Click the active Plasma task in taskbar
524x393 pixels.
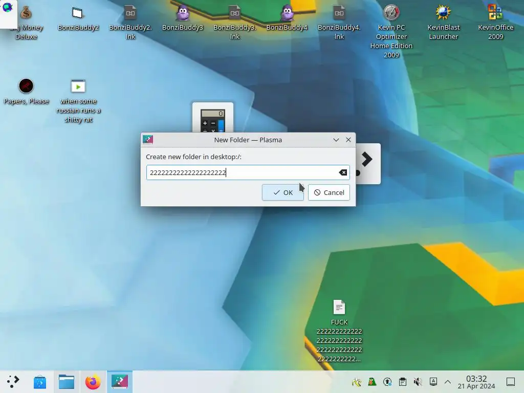(x=120, y=382)
